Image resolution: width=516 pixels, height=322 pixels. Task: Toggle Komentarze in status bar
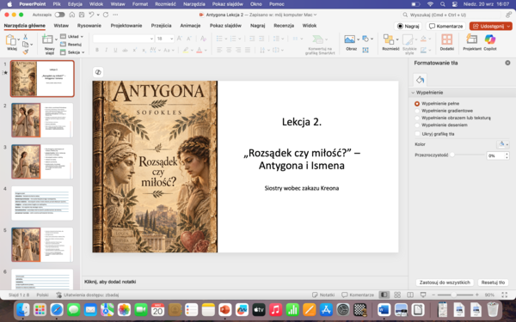358,295
